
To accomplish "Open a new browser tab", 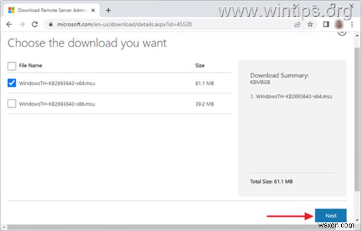I will tap(108, 10).
